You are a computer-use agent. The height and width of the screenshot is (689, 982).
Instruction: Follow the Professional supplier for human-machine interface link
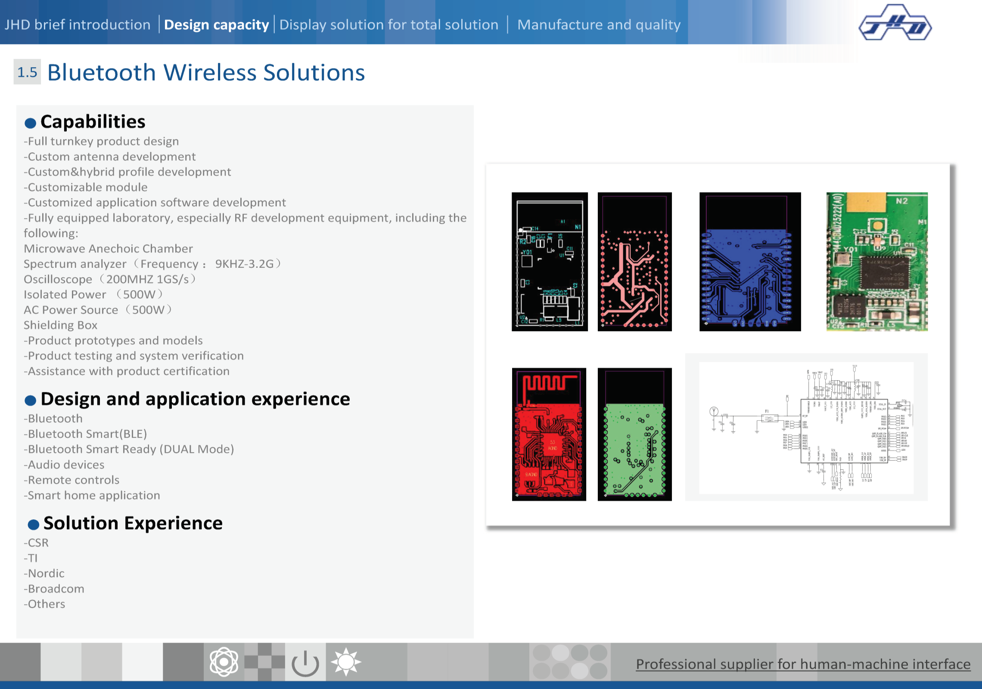(x=803, y=664)
